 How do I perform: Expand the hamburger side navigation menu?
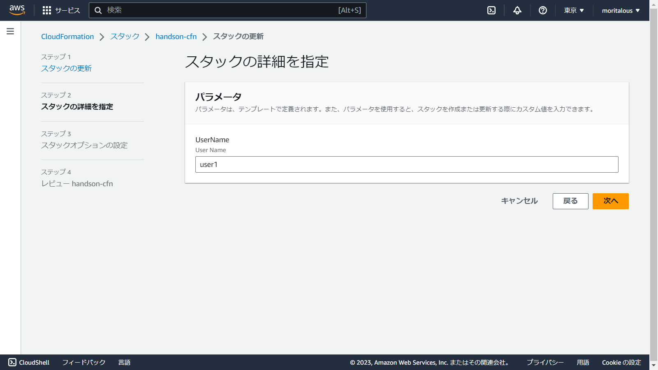[10, 31]
